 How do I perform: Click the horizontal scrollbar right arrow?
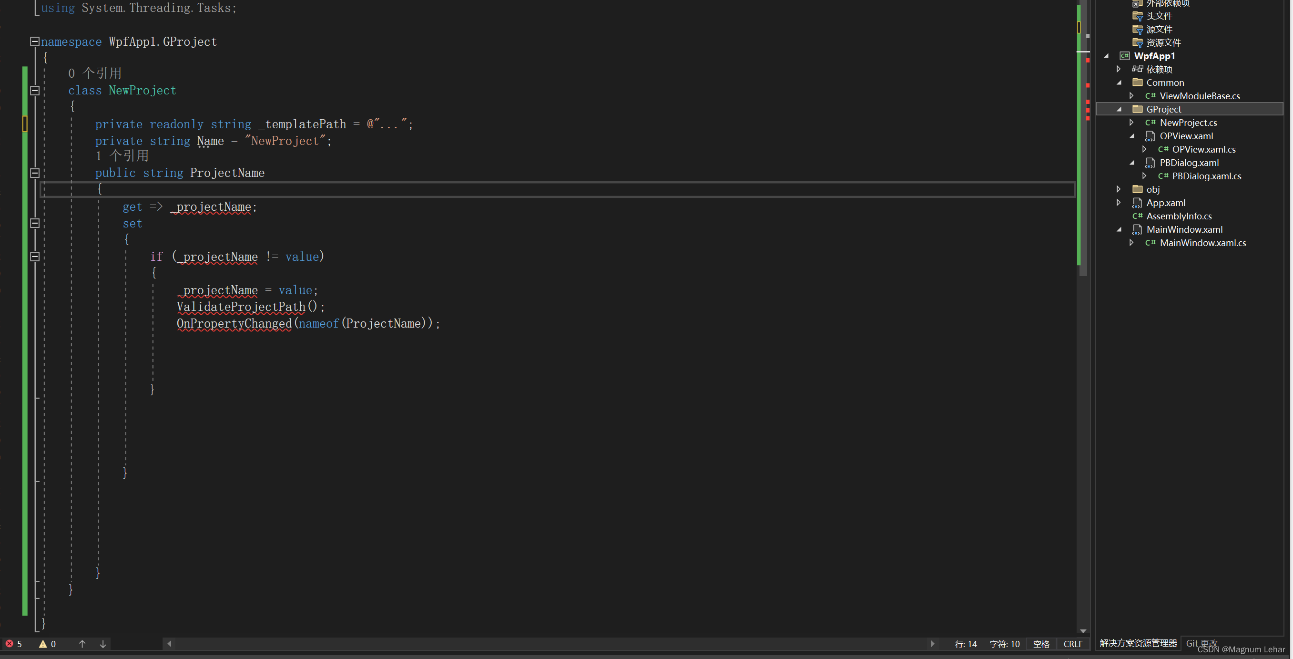[x=933, y=643]
